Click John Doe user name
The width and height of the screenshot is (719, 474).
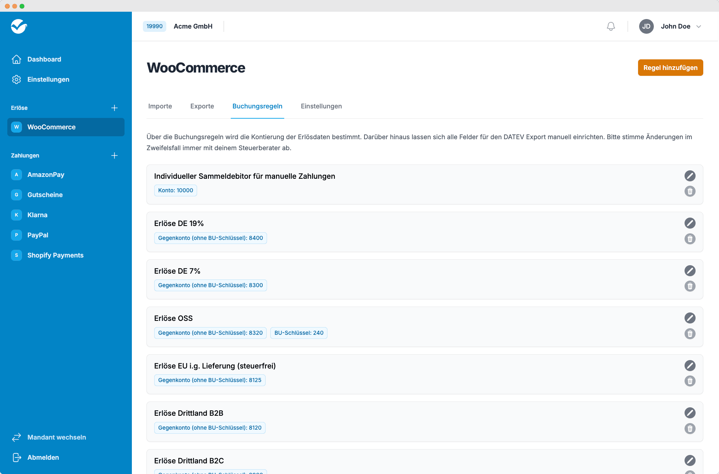coord(675,26)
